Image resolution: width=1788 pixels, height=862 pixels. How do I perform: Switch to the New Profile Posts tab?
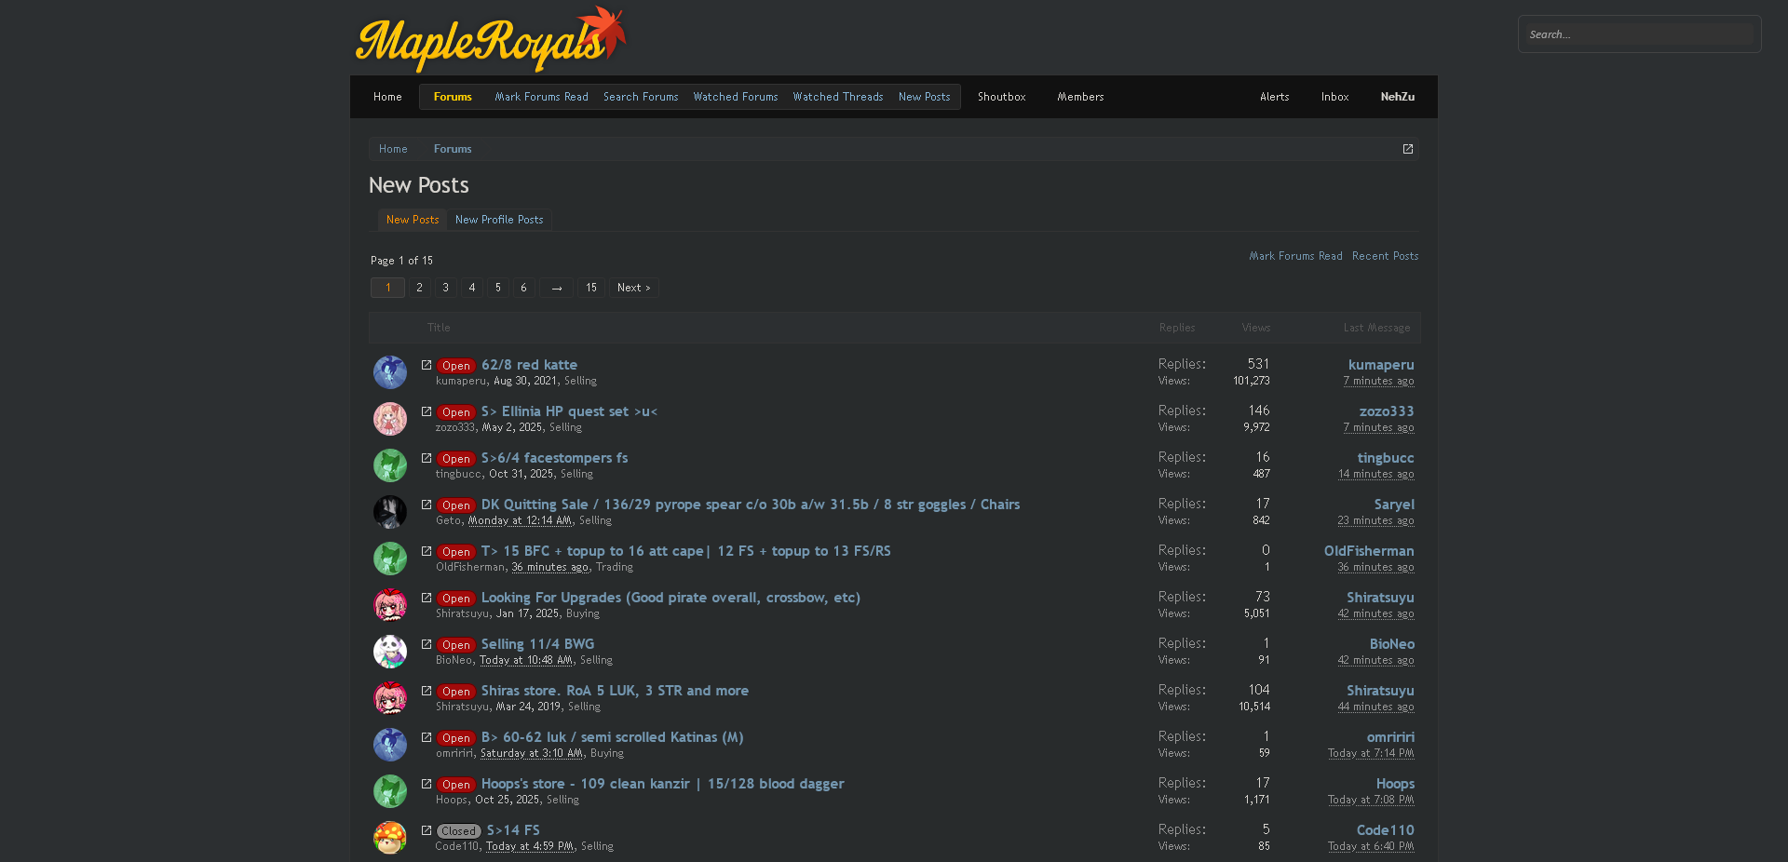[499, 220]
